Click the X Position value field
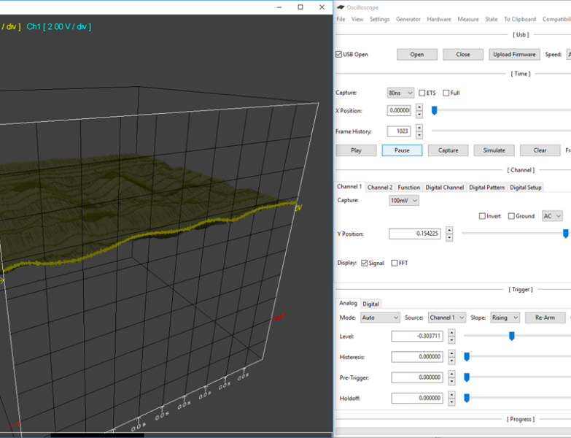The image size is (571, 438). pyautogui.click(x=399, y=110)
